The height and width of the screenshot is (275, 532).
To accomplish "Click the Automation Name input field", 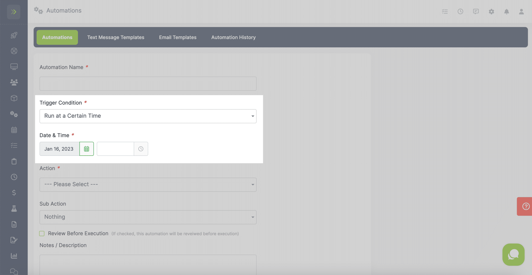I will coord(148,84).
